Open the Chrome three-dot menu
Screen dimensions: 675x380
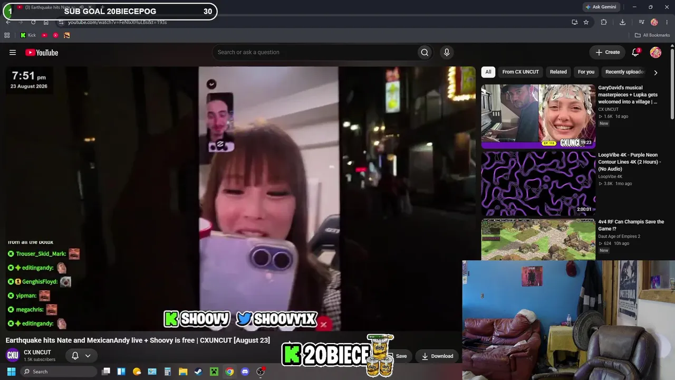tap(668, 22)
